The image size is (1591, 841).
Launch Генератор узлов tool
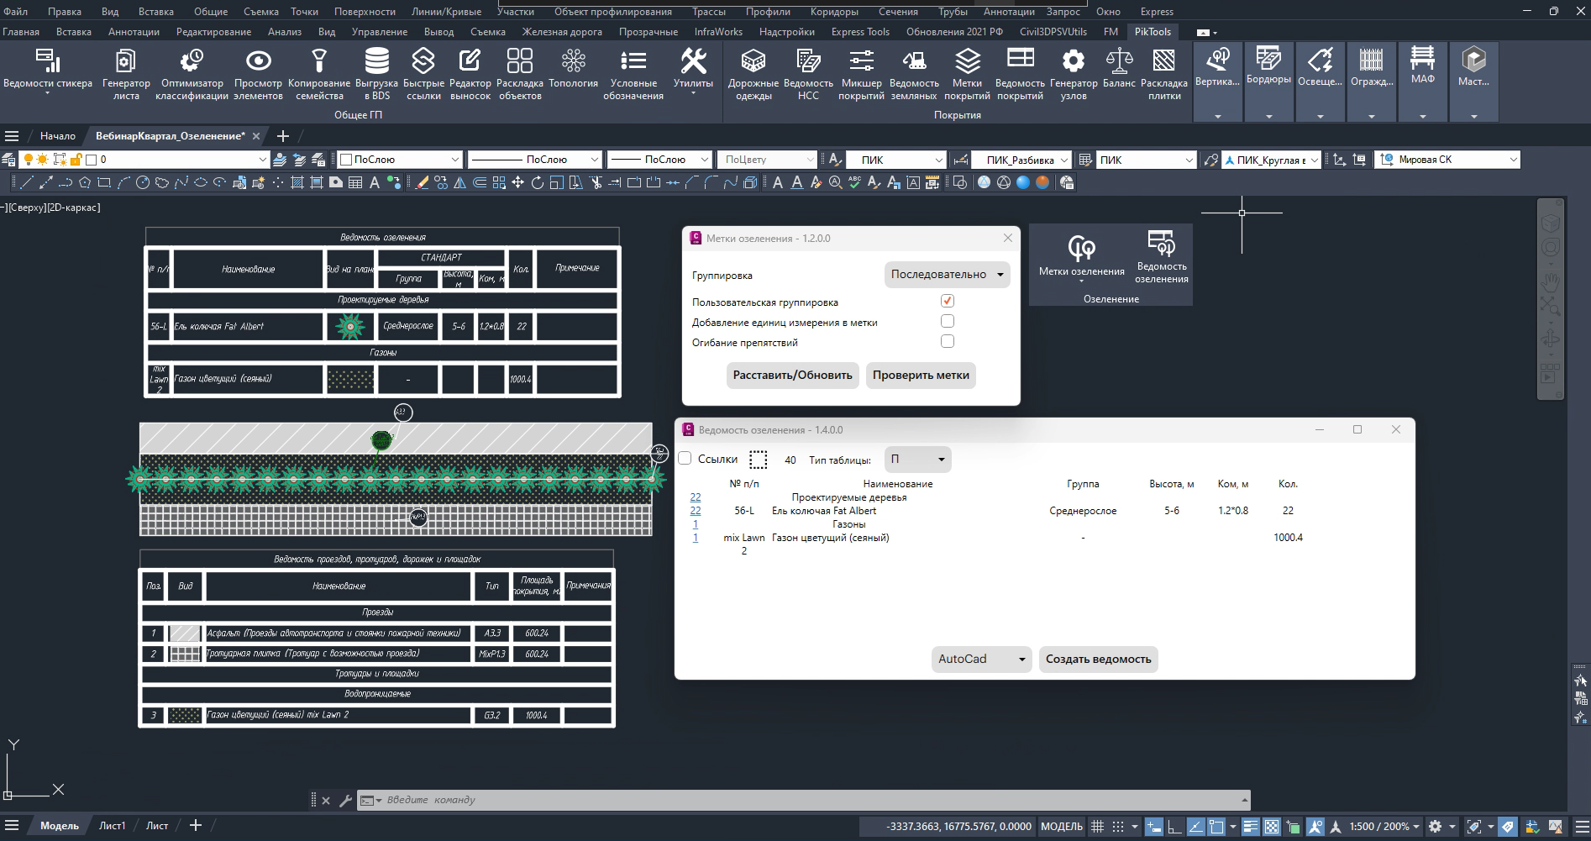[1074, 74]
